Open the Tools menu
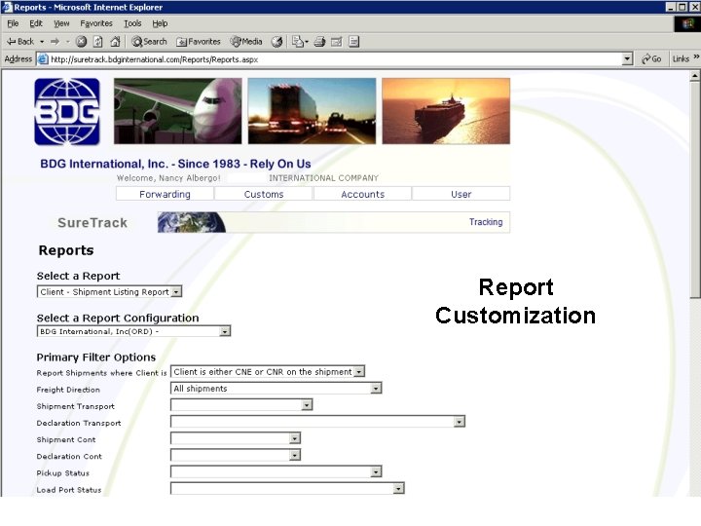Viewport: 701px width, 526px height. (x=132, y=23)
